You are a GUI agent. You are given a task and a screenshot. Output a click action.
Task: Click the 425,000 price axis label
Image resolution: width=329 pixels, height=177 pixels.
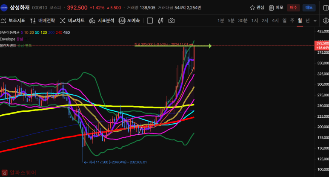(x=323, y=31)
